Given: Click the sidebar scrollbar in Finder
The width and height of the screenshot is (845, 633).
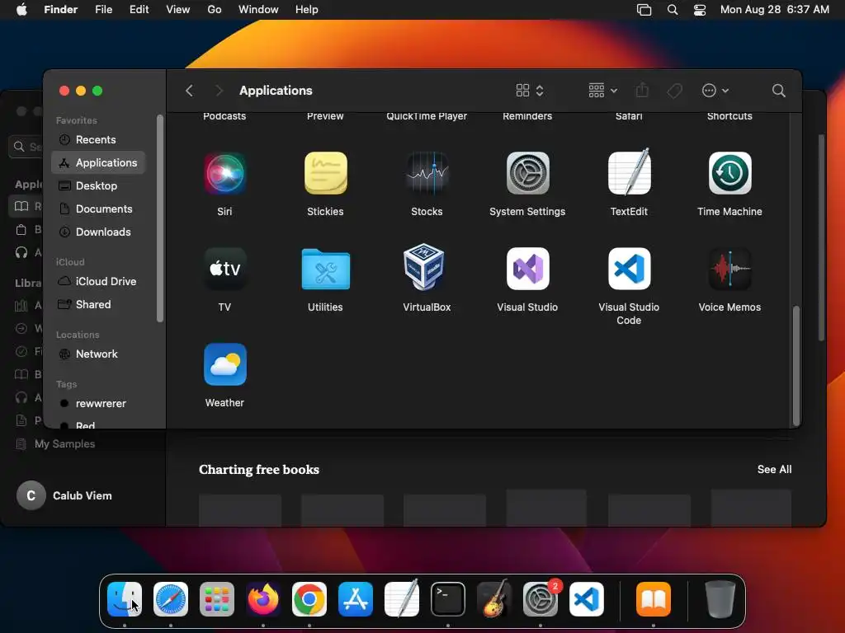Looking at the screenshot, I should [159, 218].
